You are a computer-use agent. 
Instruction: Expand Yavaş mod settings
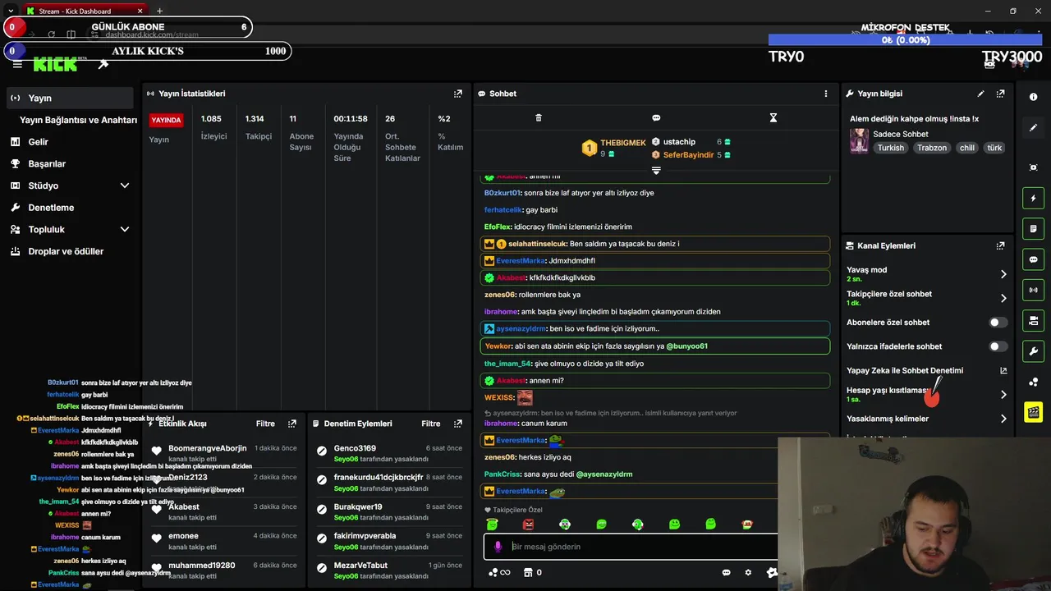point(1003,274)
